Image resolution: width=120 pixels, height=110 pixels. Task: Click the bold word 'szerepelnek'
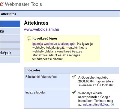pos(88,97)
